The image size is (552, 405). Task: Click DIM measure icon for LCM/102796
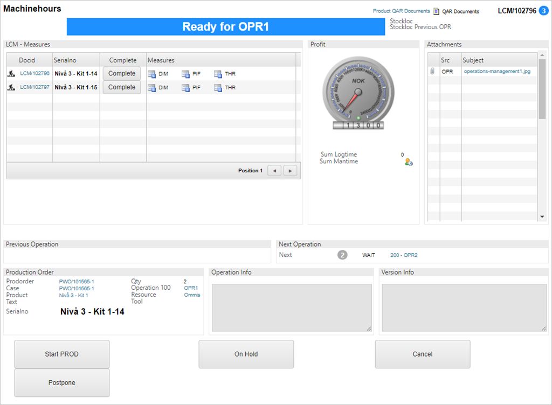click(x=152, y=74)
